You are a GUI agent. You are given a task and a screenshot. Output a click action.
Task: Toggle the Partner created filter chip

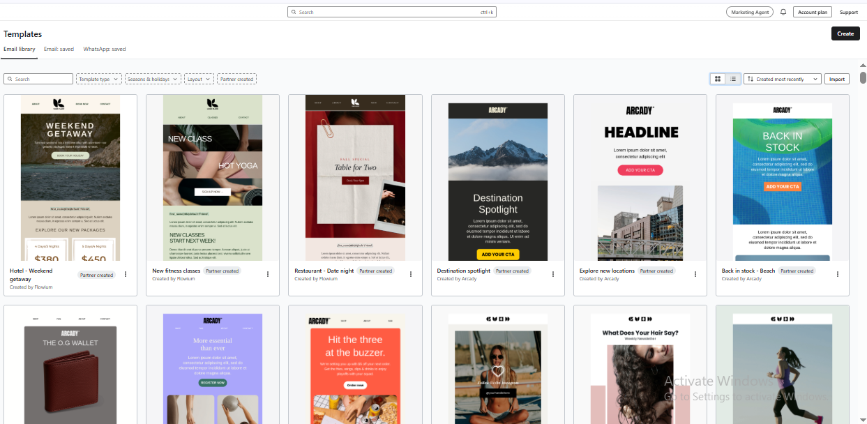[236, 79]
